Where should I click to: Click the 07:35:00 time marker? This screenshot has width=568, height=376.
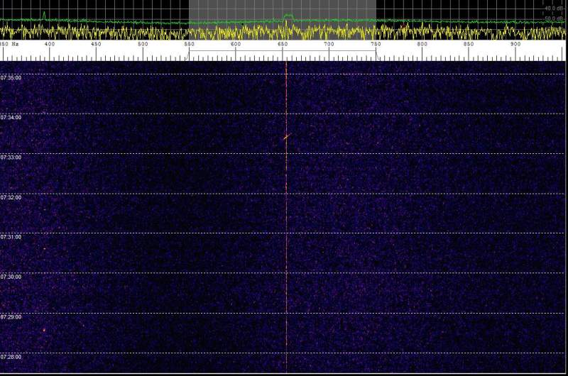[11, 78]
